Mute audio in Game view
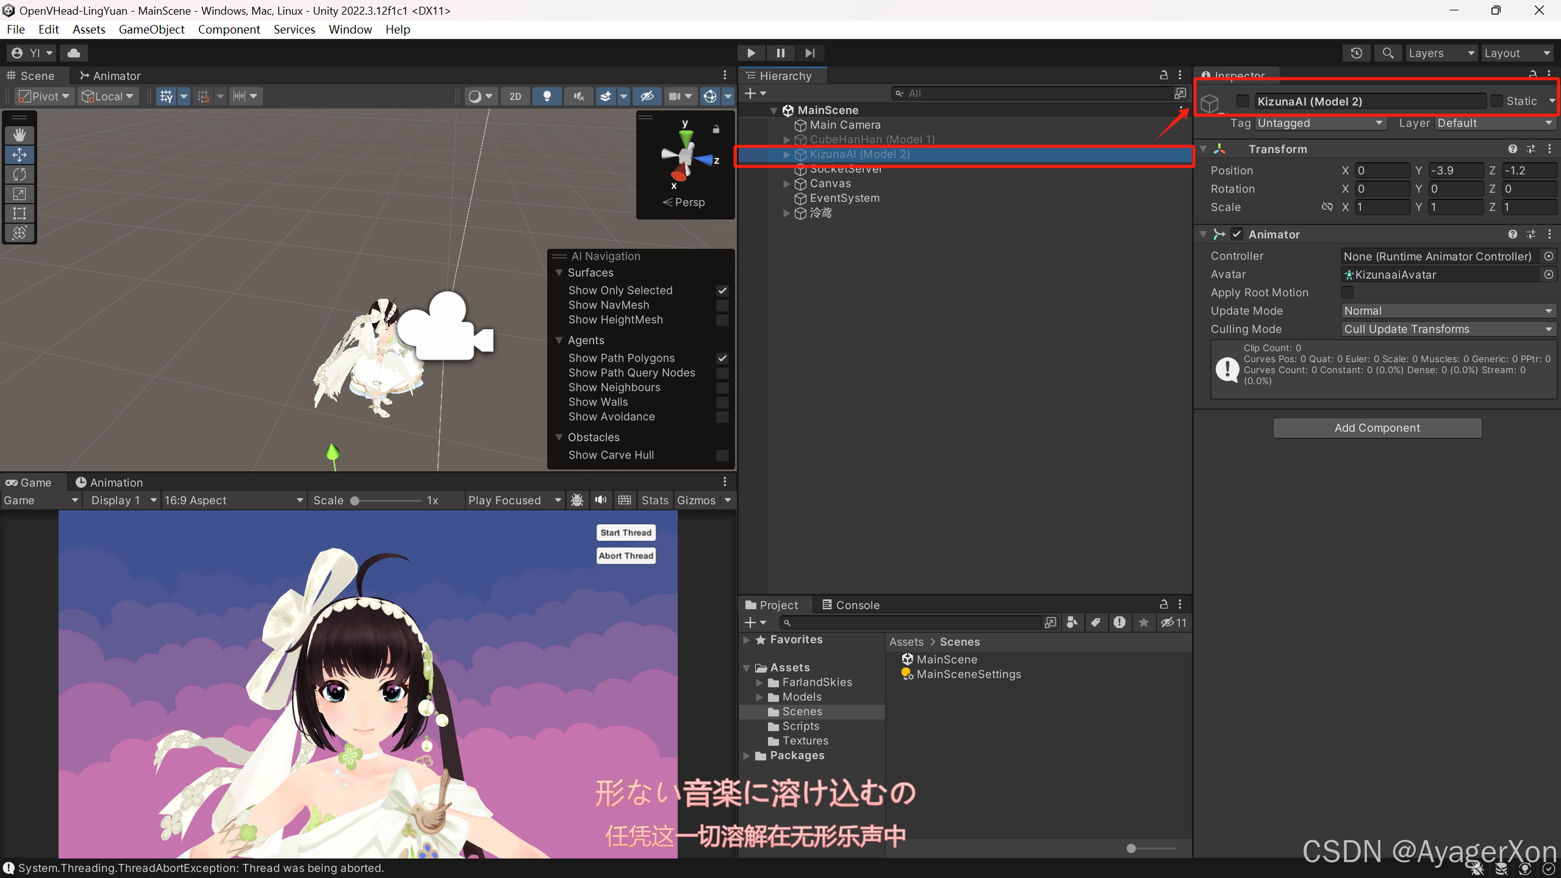Screen dimensions: 1561x878 601,500
